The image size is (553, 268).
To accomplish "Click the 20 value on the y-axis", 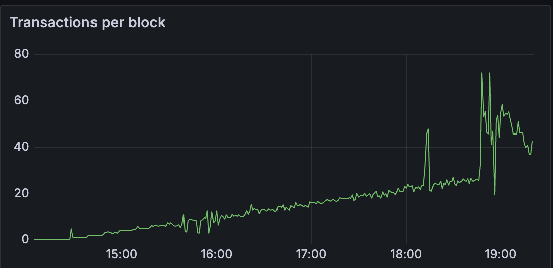I will coord(21,194).
